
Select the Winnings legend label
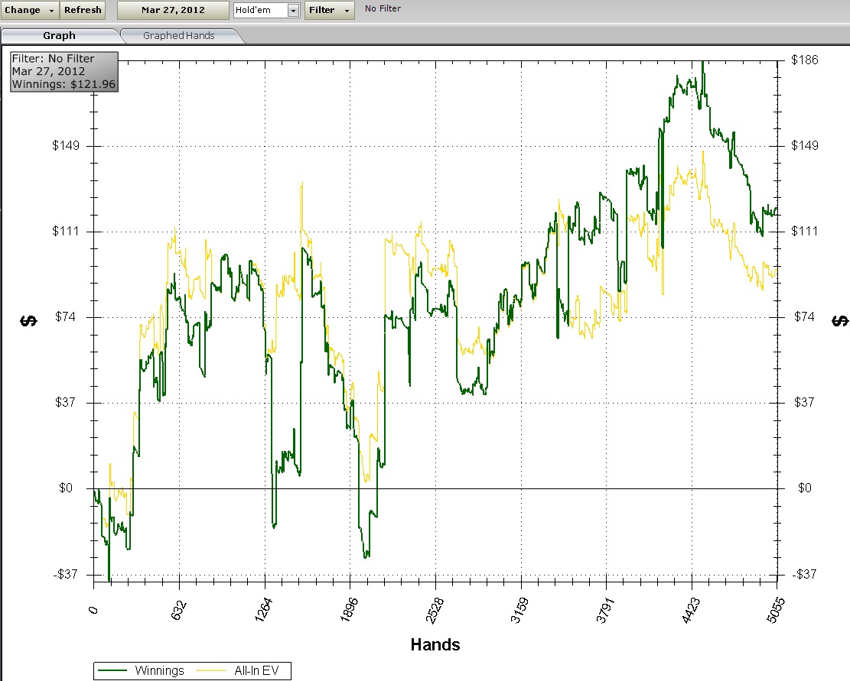[159, 671]
